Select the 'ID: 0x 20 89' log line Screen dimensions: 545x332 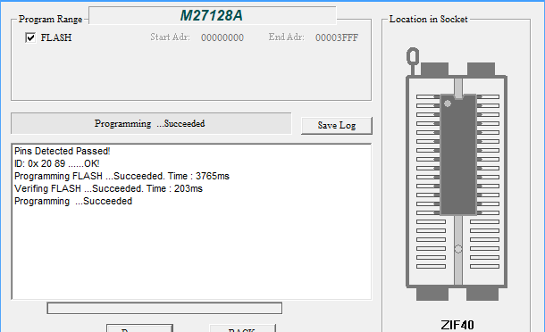pos(56,163)
